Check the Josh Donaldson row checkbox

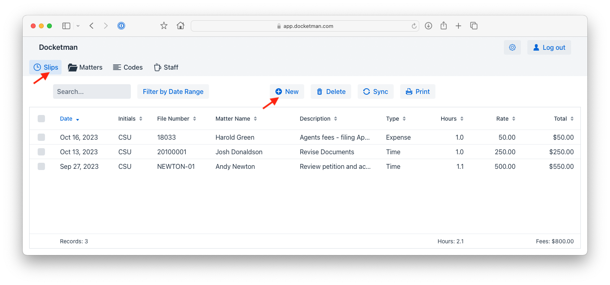click(41, 152)
